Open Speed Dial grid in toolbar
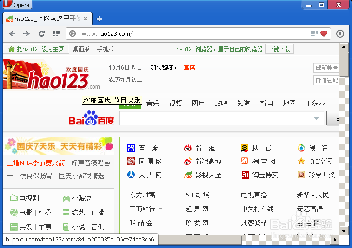 coord(57,33)
